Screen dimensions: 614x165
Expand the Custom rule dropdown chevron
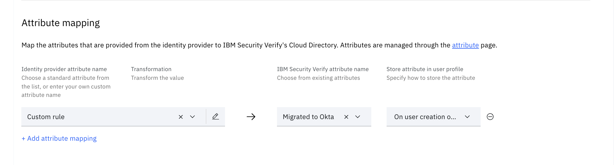193,117
